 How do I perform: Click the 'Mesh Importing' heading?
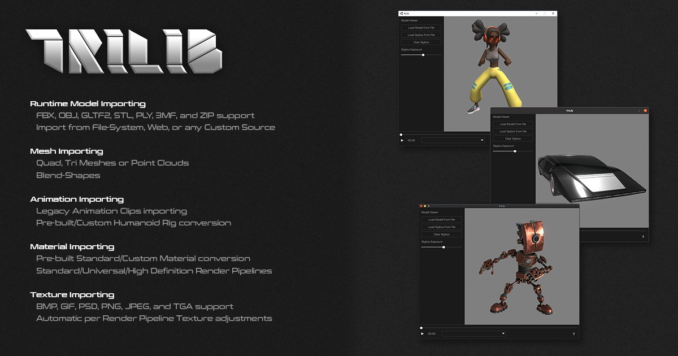(67, 151)
